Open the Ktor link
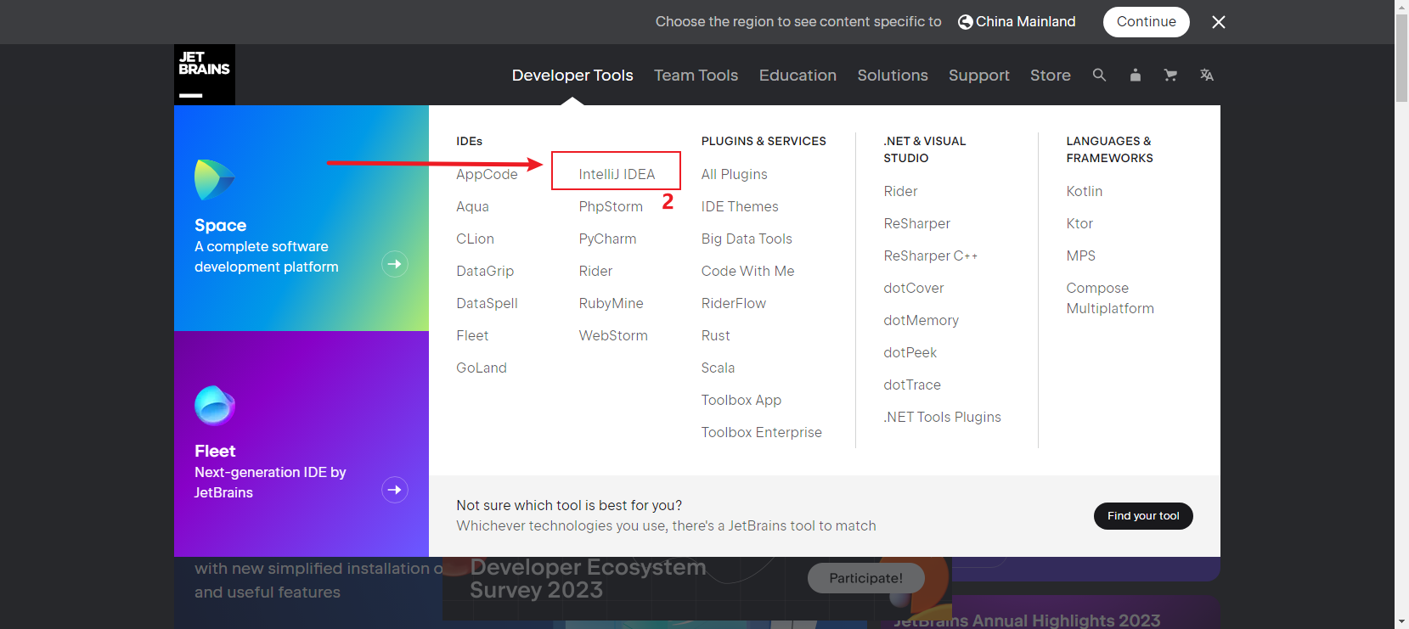 1079,223
